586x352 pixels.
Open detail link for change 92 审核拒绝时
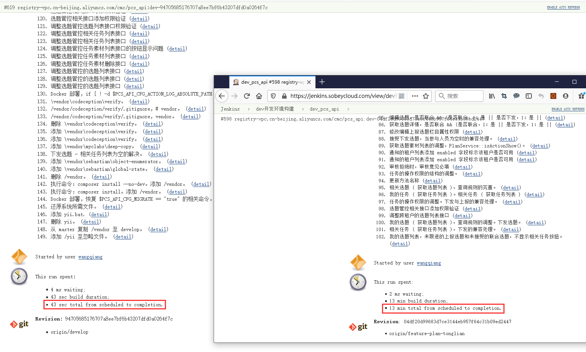[463, 167]
